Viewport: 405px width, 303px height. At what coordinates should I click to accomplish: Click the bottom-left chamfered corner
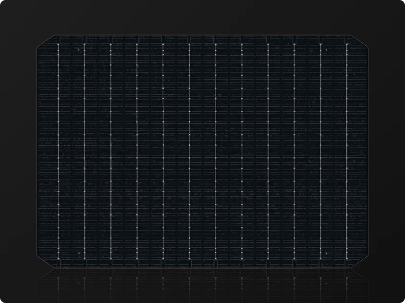tap(46, 262)
